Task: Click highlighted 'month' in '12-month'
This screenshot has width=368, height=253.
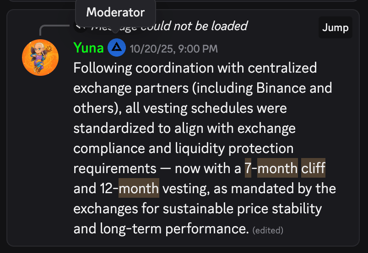Action: (x=139, y=189)
